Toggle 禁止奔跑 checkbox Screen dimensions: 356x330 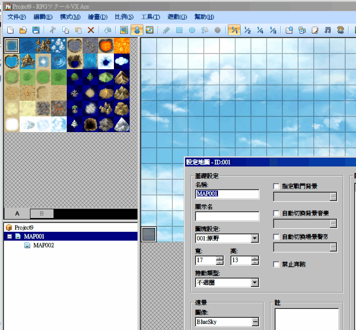pos(276,264)
